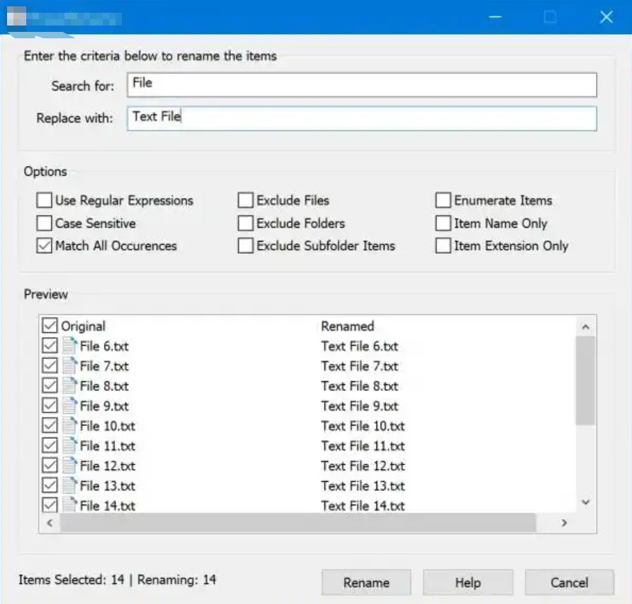632x604 pixels.
Task: Enable Use Regular Expressions option
Action: (45, 201)
